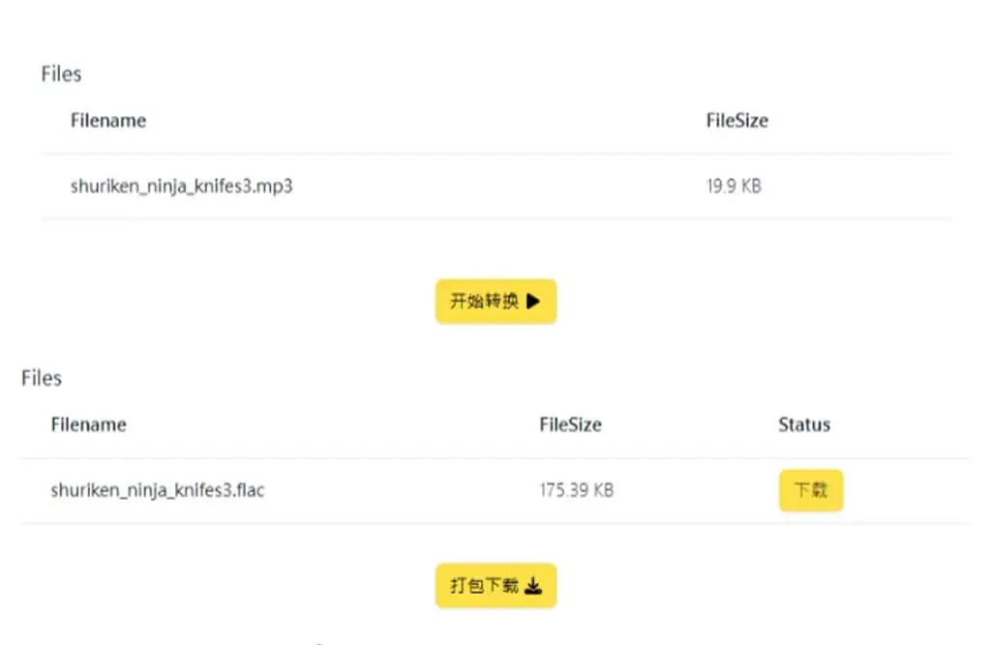Click the divider under the upper table header

(496, 154)
